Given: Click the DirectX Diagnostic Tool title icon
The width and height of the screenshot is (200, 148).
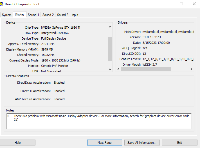Looking at the screenshot, I should [x=1, y=4].
